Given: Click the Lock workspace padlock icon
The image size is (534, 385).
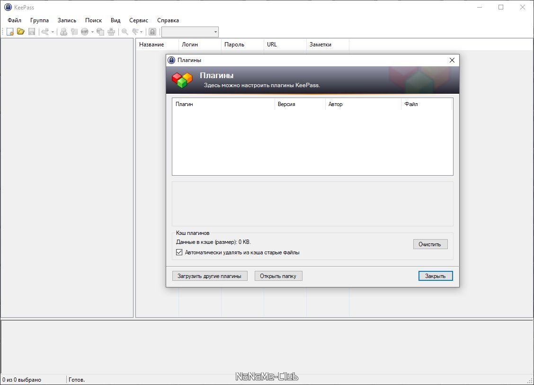Looking at the screenshot, I should coord(152,32).
